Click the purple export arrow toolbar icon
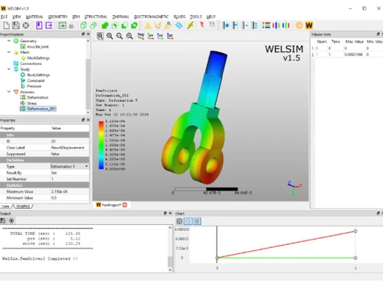The image size is (383, 287). tap(49, 25)
